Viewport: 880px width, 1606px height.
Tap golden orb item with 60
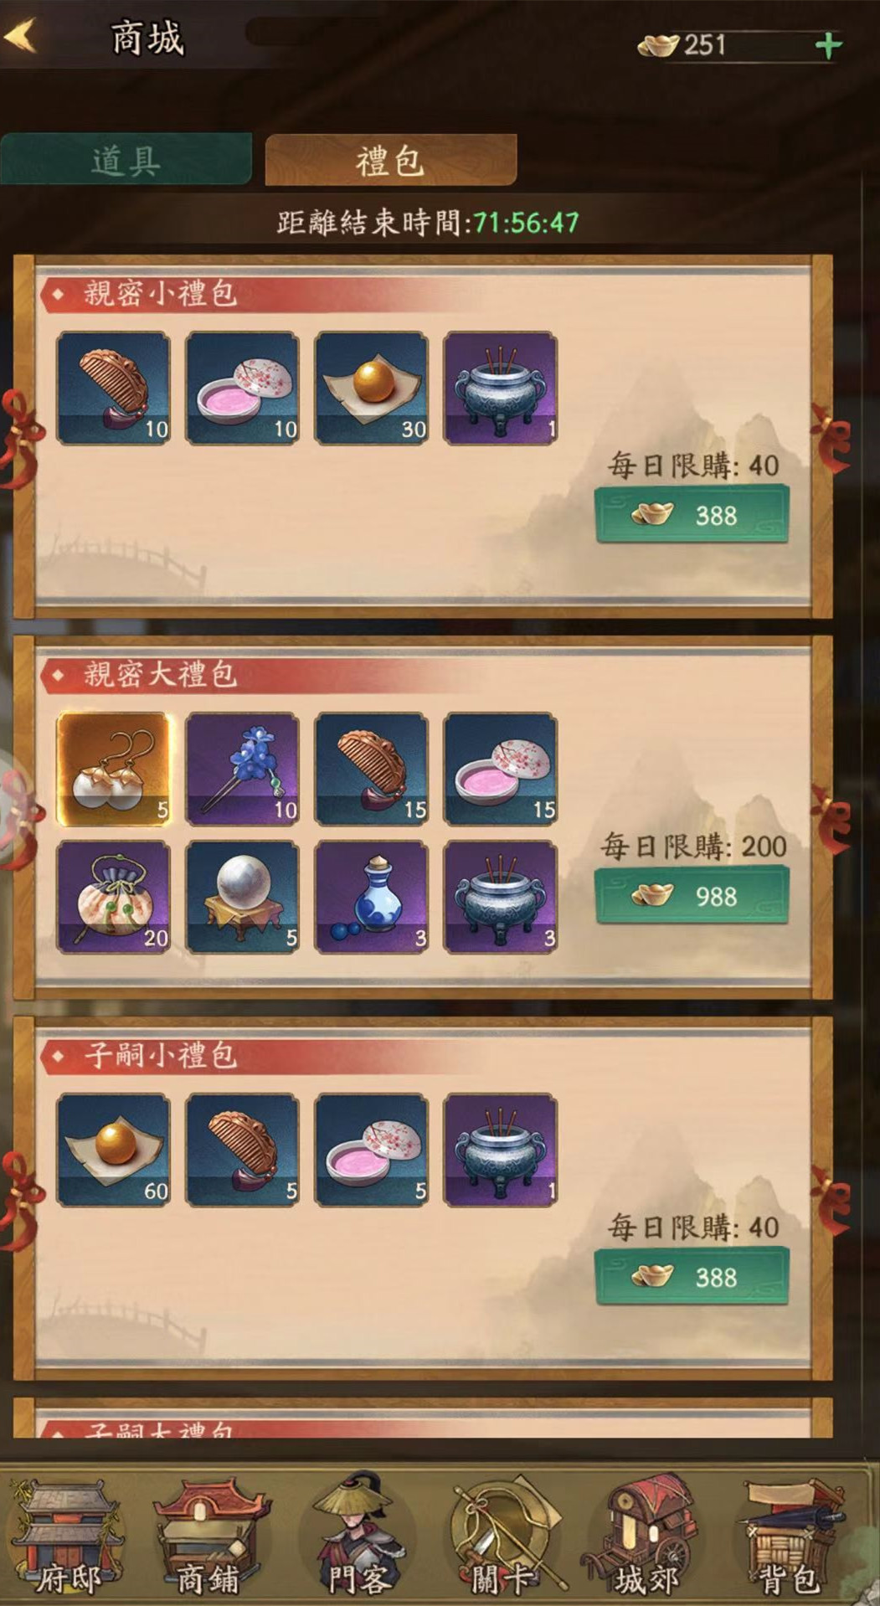point(114,1150)
